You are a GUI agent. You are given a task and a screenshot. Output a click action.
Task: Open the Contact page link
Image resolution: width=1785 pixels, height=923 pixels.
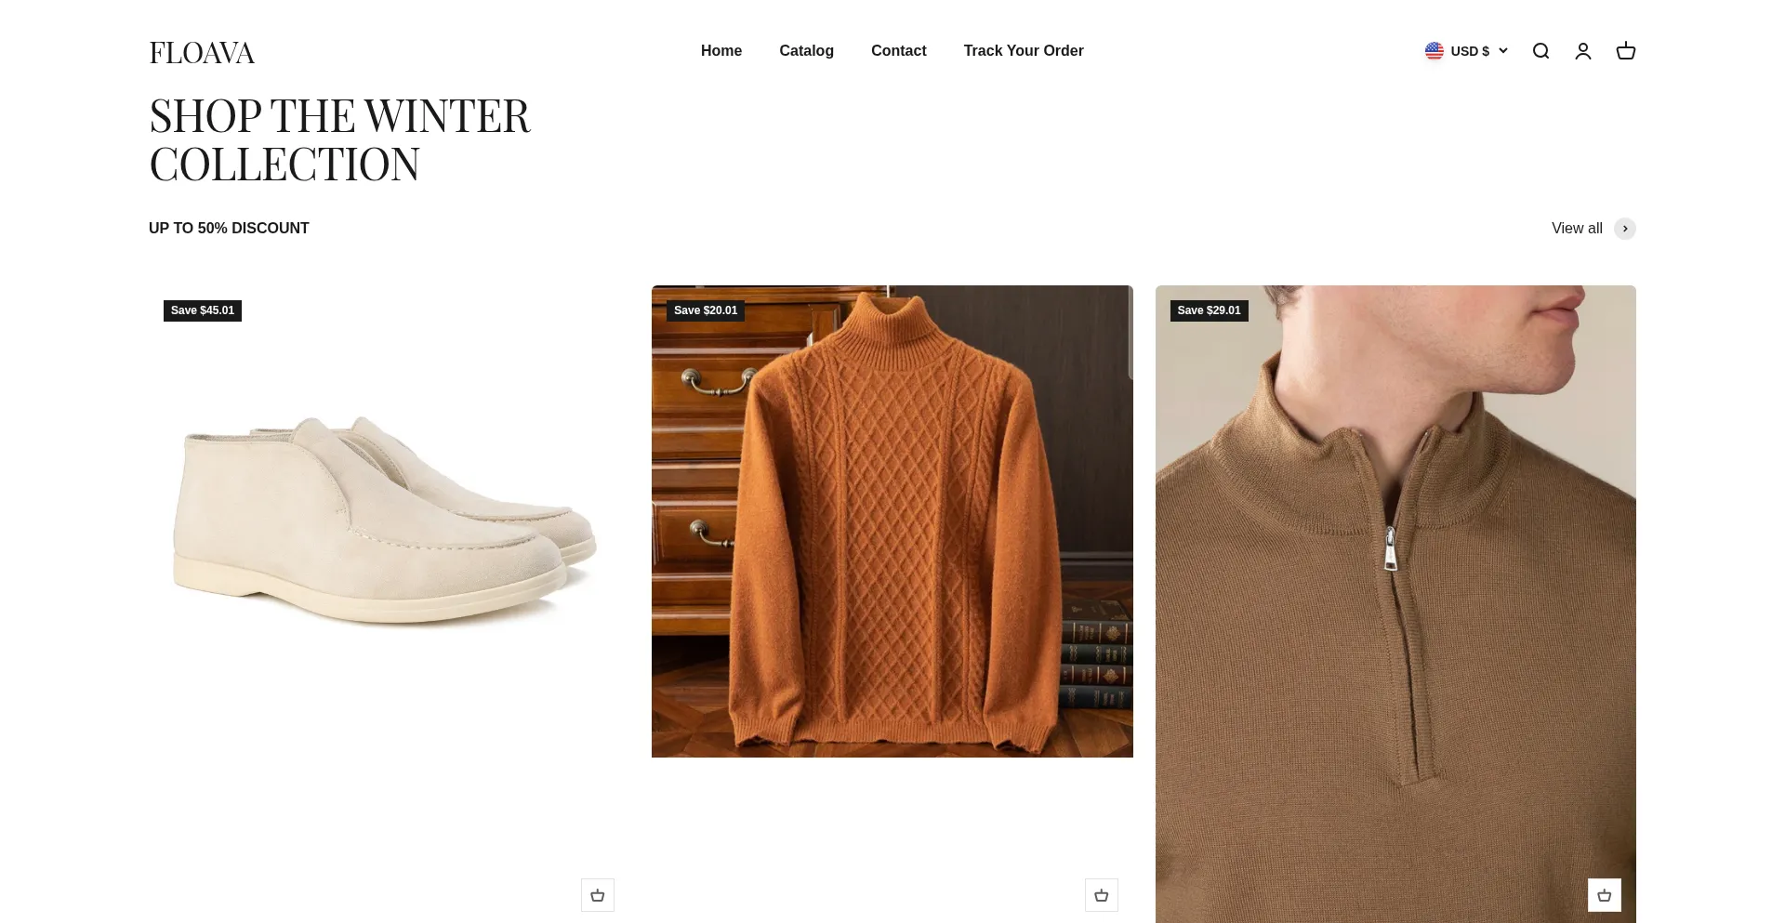(x=899, y=51)
